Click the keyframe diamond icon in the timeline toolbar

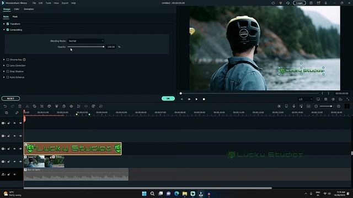(x=71, y=106)
